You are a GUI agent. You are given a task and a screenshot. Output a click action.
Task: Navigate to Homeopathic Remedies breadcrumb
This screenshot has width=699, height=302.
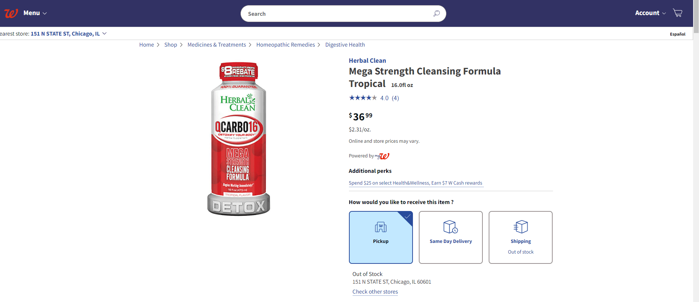(285, 45)
